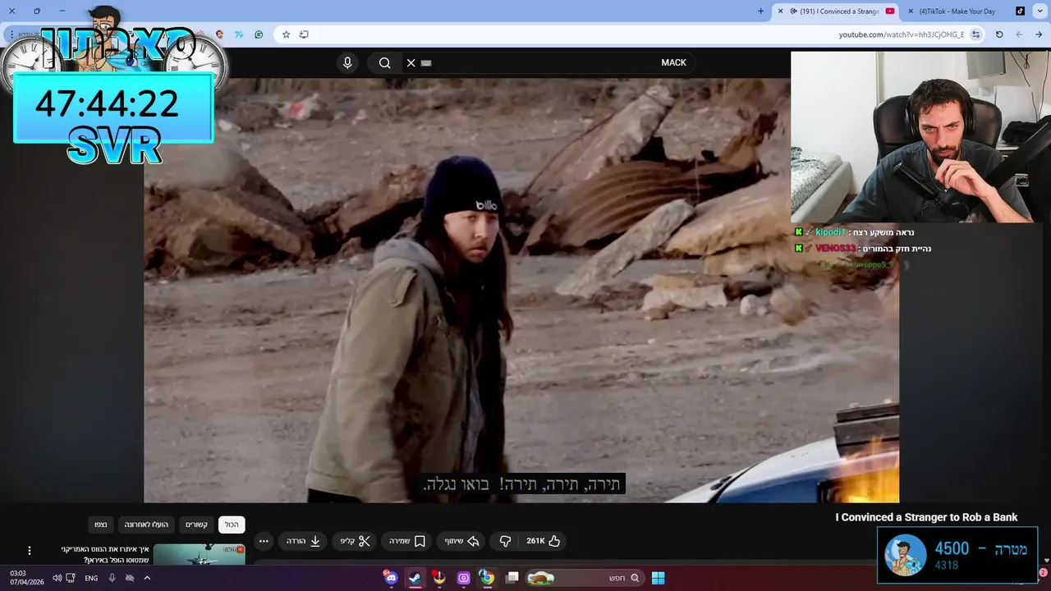
Task: Open the translate extension icon in toolbar
Action: point(239,34)
